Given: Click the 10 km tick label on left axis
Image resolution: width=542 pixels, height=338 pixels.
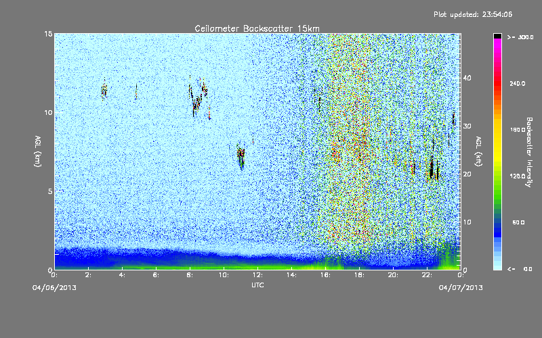Looking at the screenshot, I should [48, 112].
